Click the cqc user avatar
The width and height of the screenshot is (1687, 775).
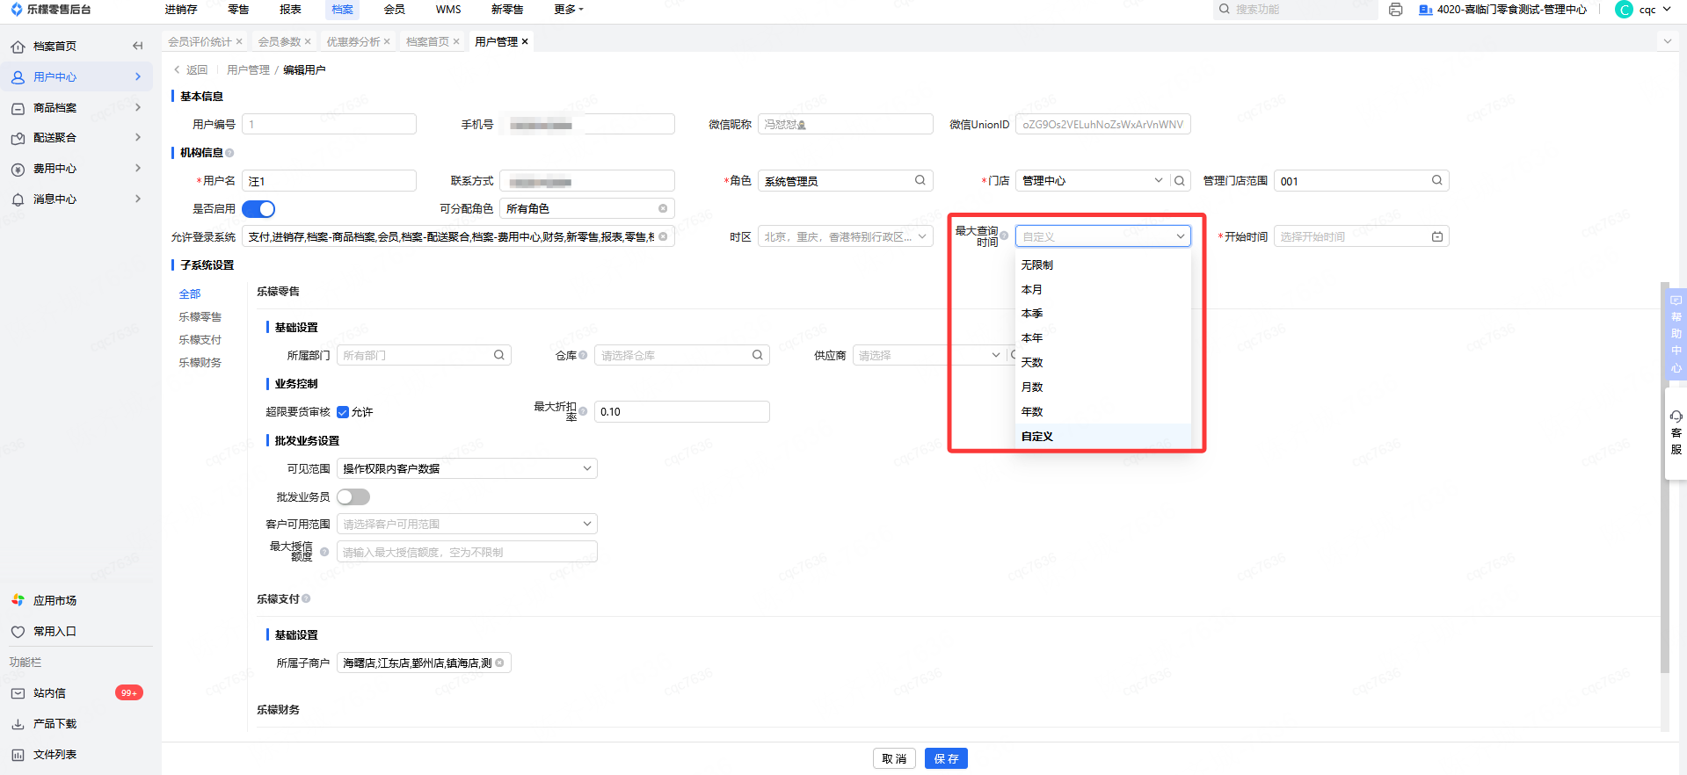point(1624,10)
